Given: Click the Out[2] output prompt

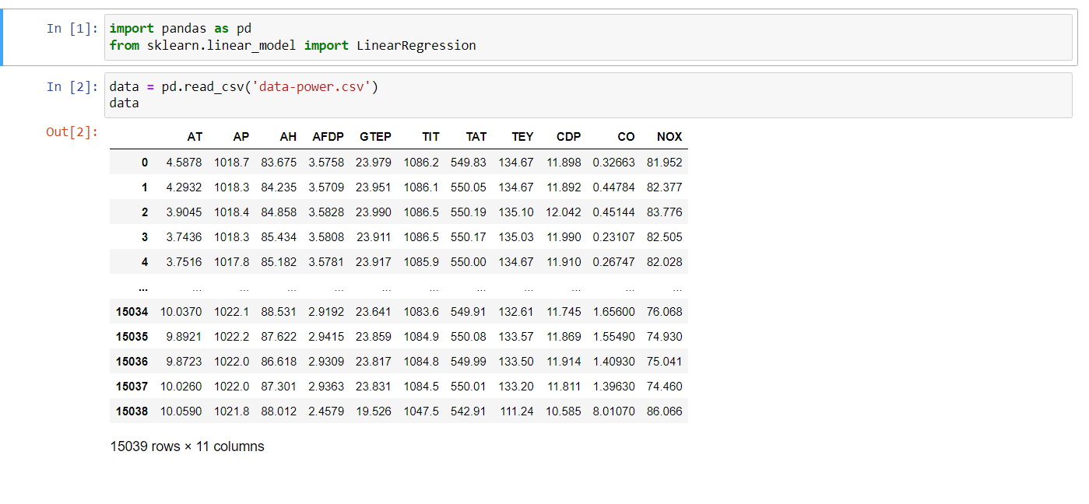Looking at the screenshot, I should (72, 131).
